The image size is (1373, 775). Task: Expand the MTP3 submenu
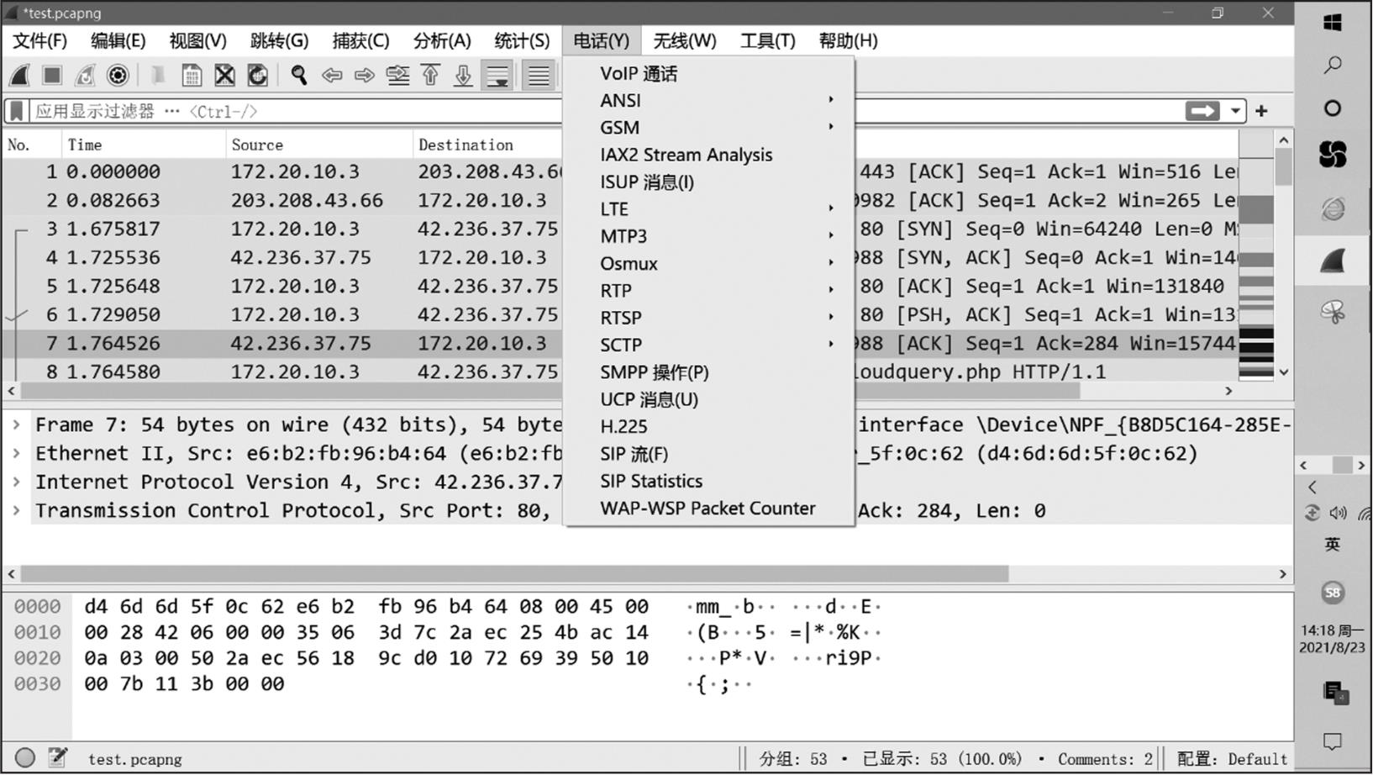pyautogui.click(x=709, y=236)
